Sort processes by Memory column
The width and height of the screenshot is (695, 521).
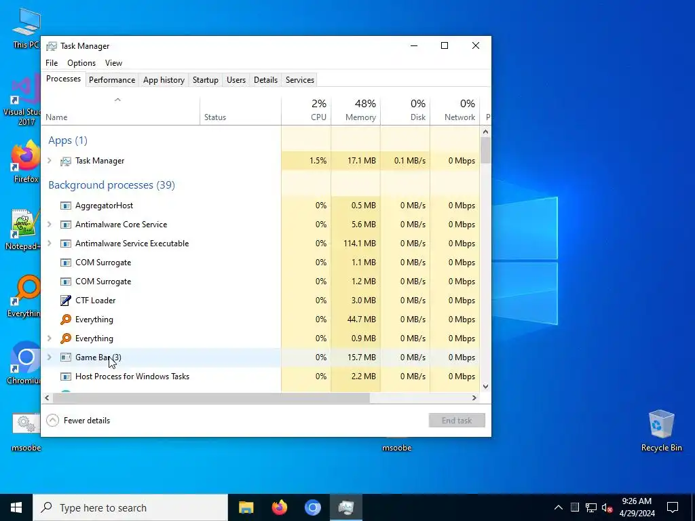click(x=356, y=111)
